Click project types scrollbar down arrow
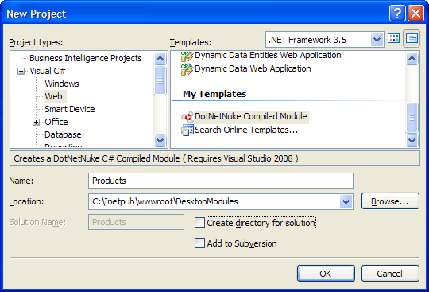This screenshot has height=292, width=429. point(160,141)
